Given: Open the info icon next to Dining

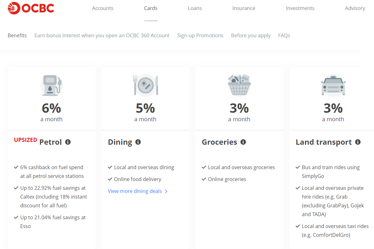Looking at the screenshot, I should point(138,142).
